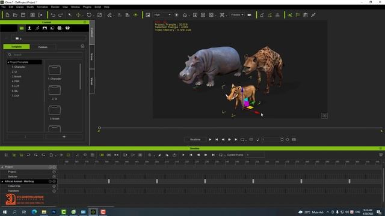Screen dimensions: 385x216
Task: Switch to the Template tab
Action: pyautogui.click(x=16, y=47)
